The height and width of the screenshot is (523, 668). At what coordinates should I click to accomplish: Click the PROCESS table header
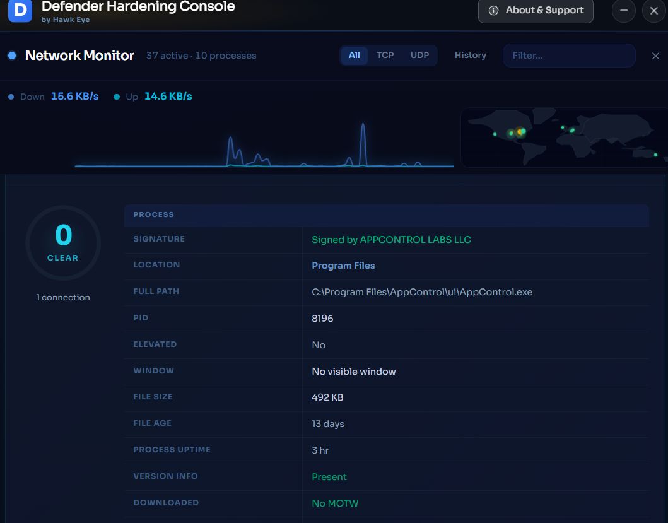[x=387, y=215]
